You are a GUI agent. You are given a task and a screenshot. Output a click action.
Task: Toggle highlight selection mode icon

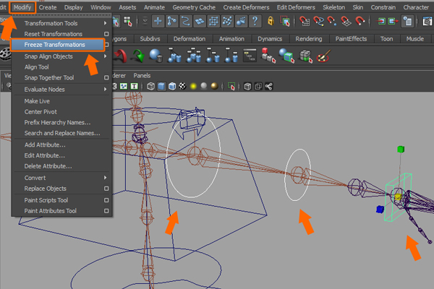point(285,21)
